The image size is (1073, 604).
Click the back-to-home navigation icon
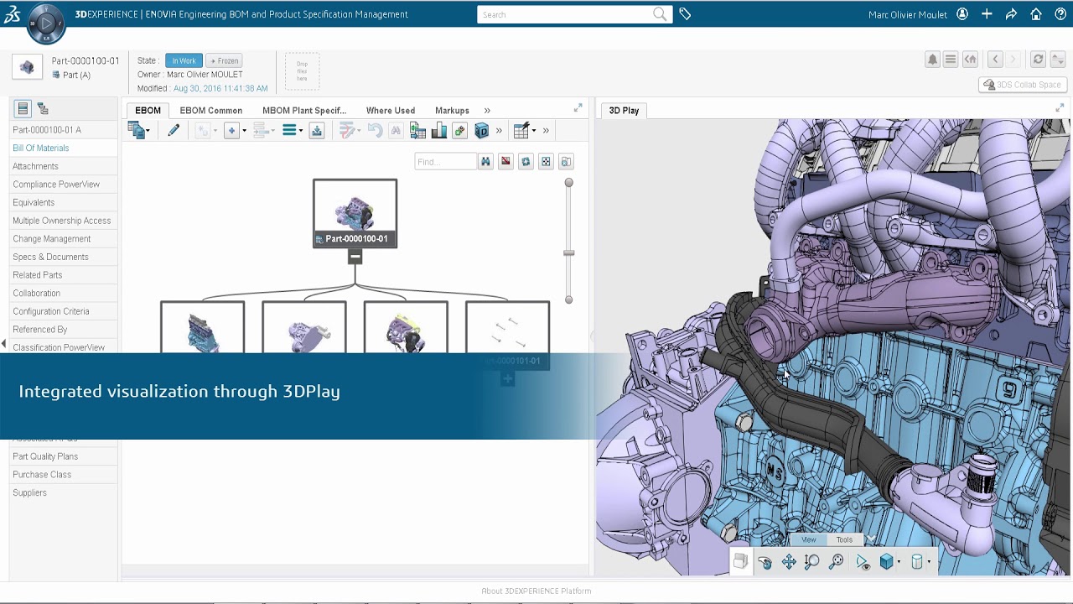pyautogui.click(x=970, y=60)
